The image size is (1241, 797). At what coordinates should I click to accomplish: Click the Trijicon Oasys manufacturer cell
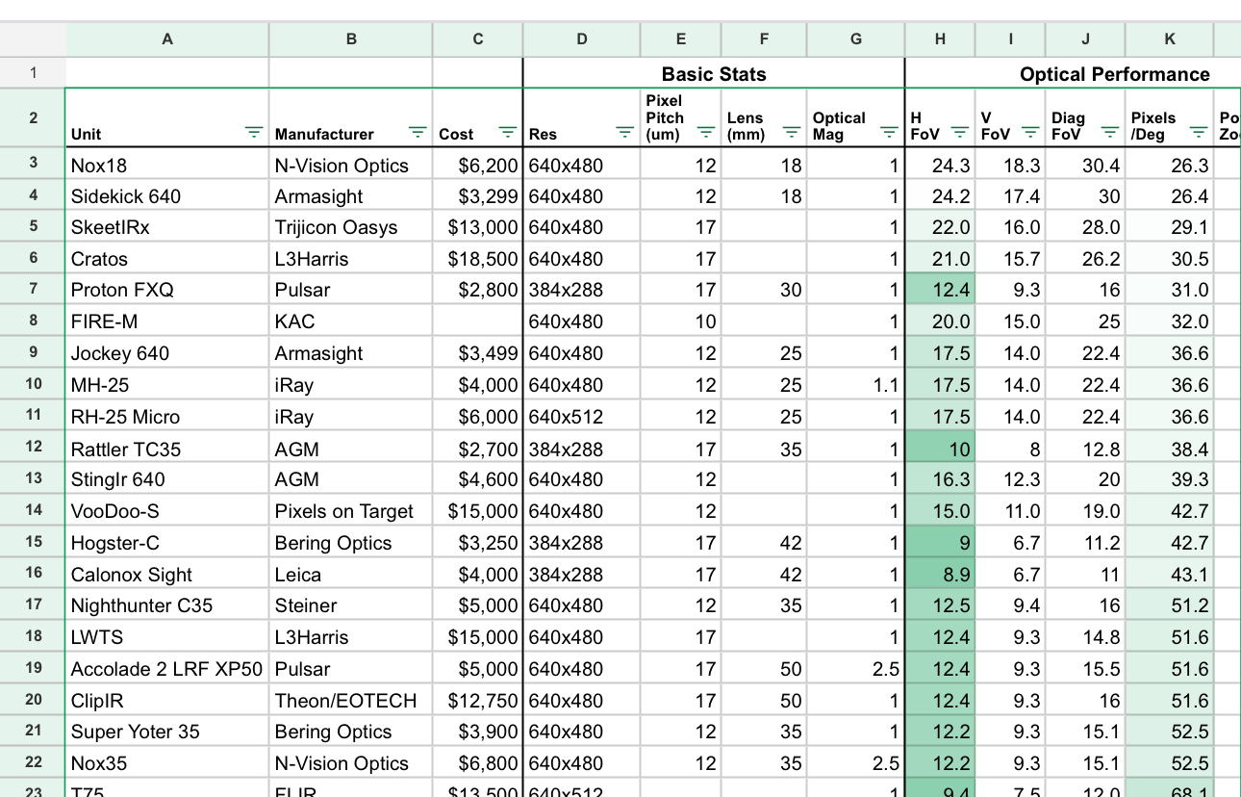350,227
